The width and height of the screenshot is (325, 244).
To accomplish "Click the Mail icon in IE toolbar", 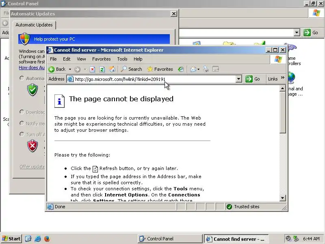I will tap(193, 69).
